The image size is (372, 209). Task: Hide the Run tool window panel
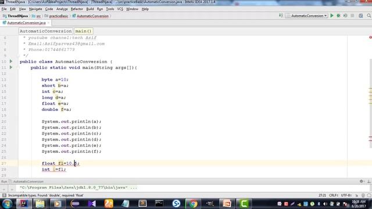[369, 181]
